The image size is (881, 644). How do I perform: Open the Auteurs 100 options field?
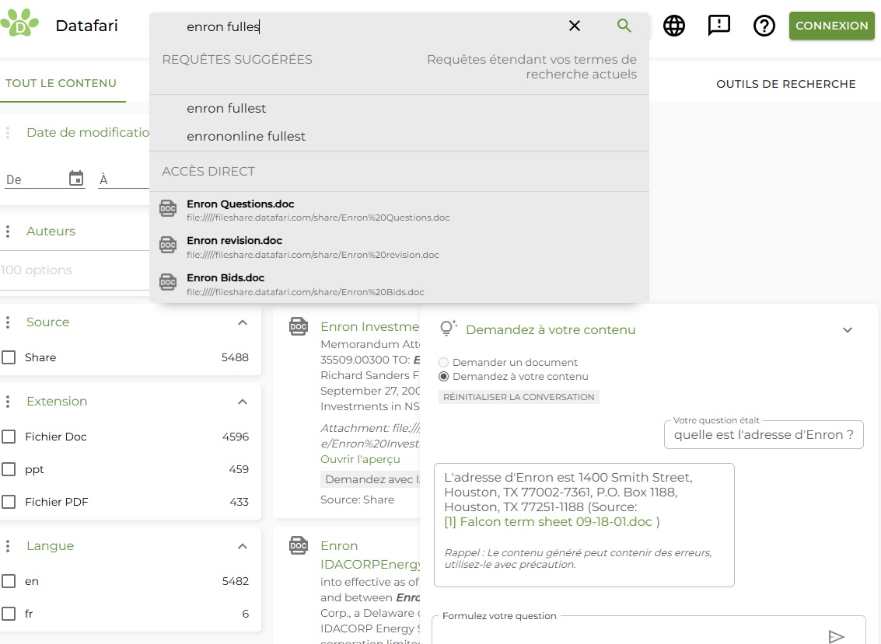tap(75, 270)
